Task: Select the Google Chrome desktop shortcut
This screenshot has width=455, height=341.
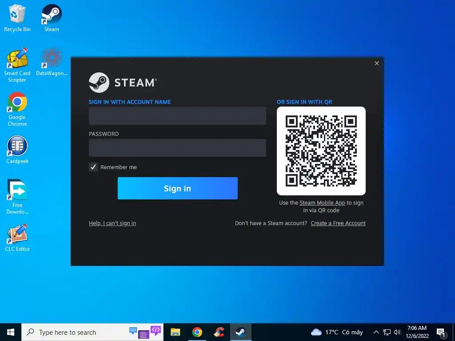Action: tap(17, 109)
